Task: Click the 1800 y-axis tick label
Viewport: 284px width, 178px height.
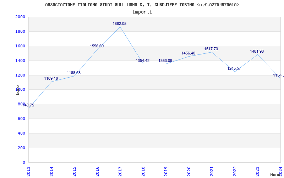Action: [20, 31]
